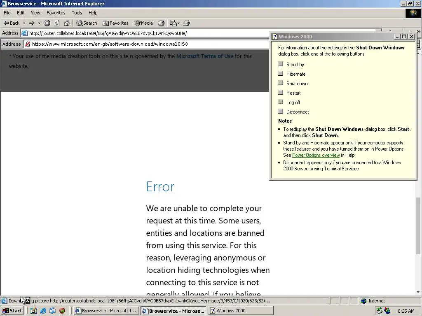This screenshot has width=422, height=316.
Task: Click the Windows throbber logo in IE
Action: tap(413, 13)
